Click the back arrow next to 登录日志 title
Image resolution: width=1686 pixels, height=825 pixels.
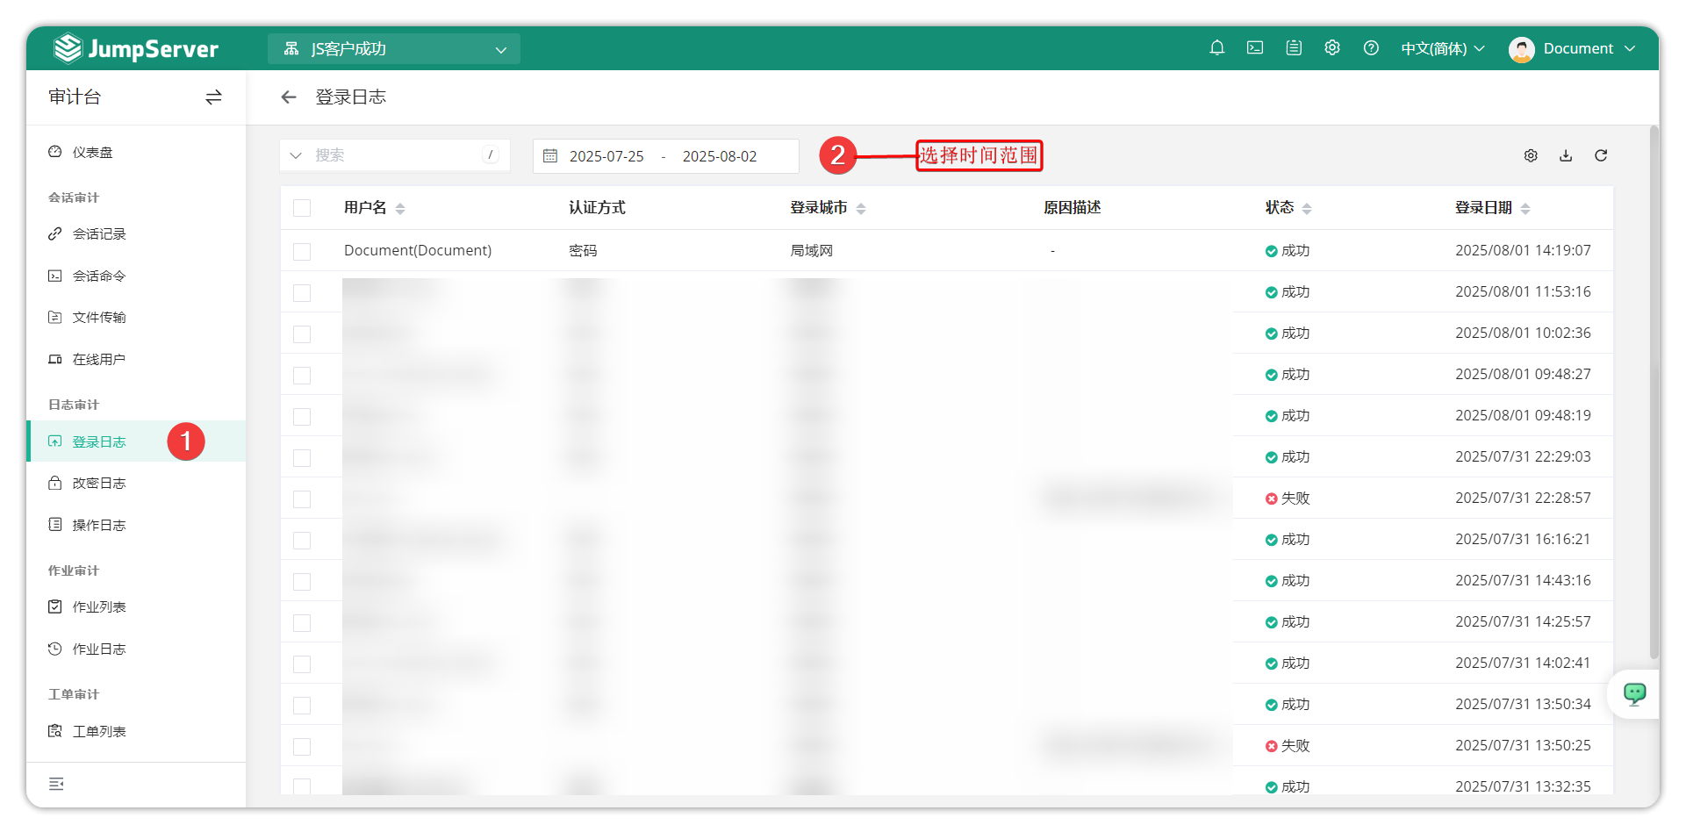coord(289,97)
